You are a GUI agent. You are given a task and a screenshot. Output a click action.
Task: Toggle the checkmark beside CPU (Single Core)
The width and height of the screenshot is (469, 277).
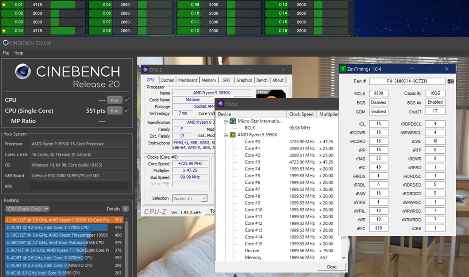click(x=127, y=111)
